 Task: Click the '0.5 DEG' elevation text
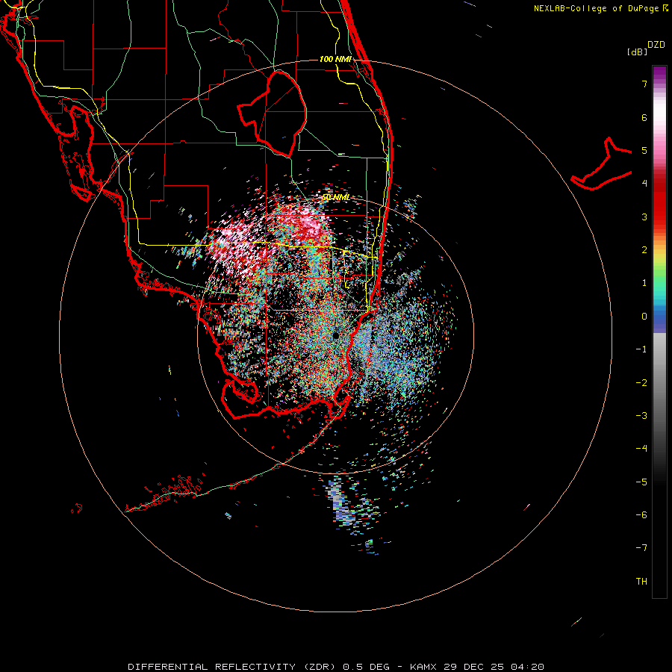367,667
